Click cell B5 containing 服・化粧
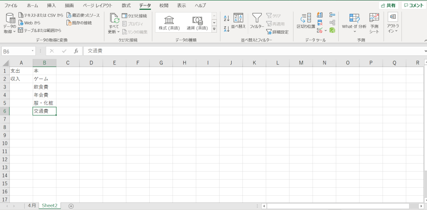 click(45, 103)
